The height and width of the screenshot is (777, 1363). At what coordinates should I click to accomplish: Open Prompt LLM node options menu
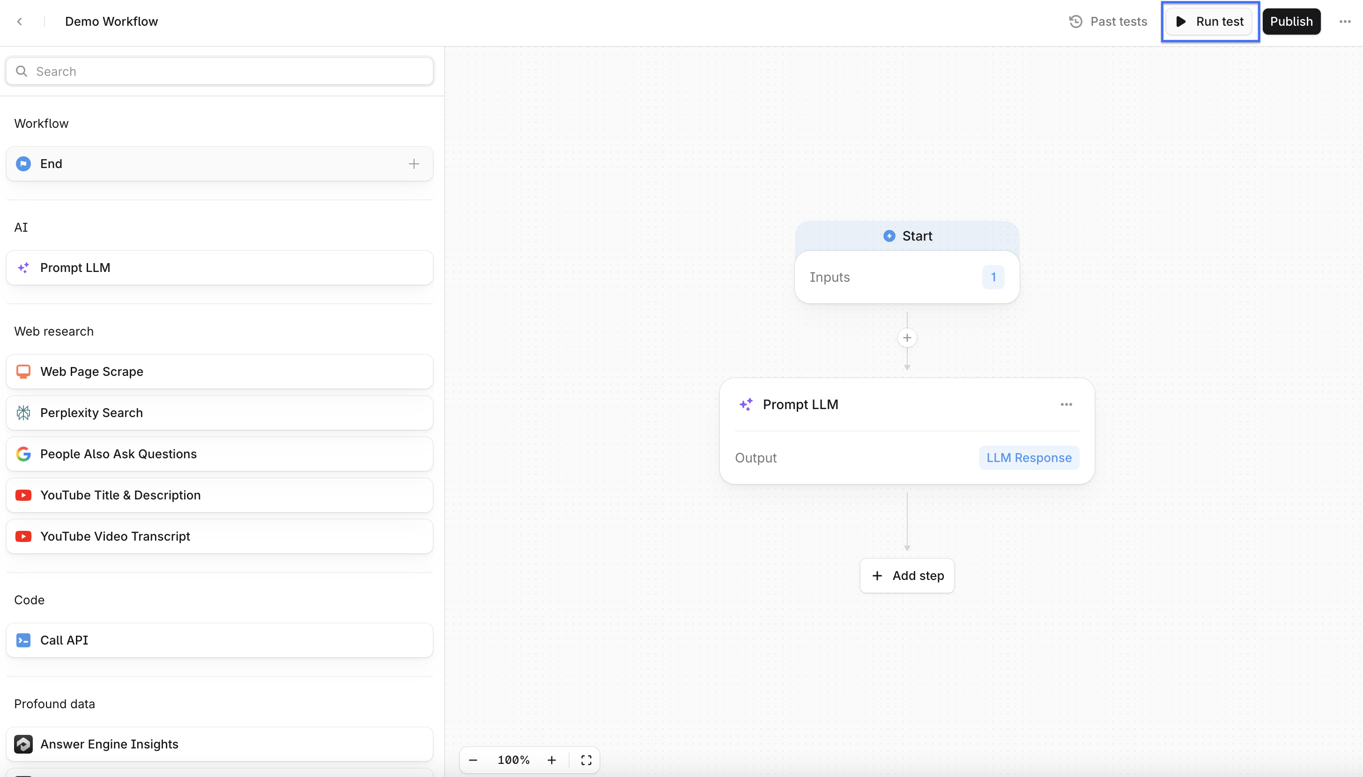[x=1066, y=404]
